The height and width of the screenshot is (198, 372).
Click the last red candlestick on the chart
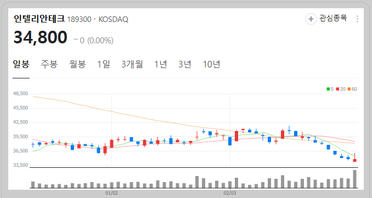(354, 160)
